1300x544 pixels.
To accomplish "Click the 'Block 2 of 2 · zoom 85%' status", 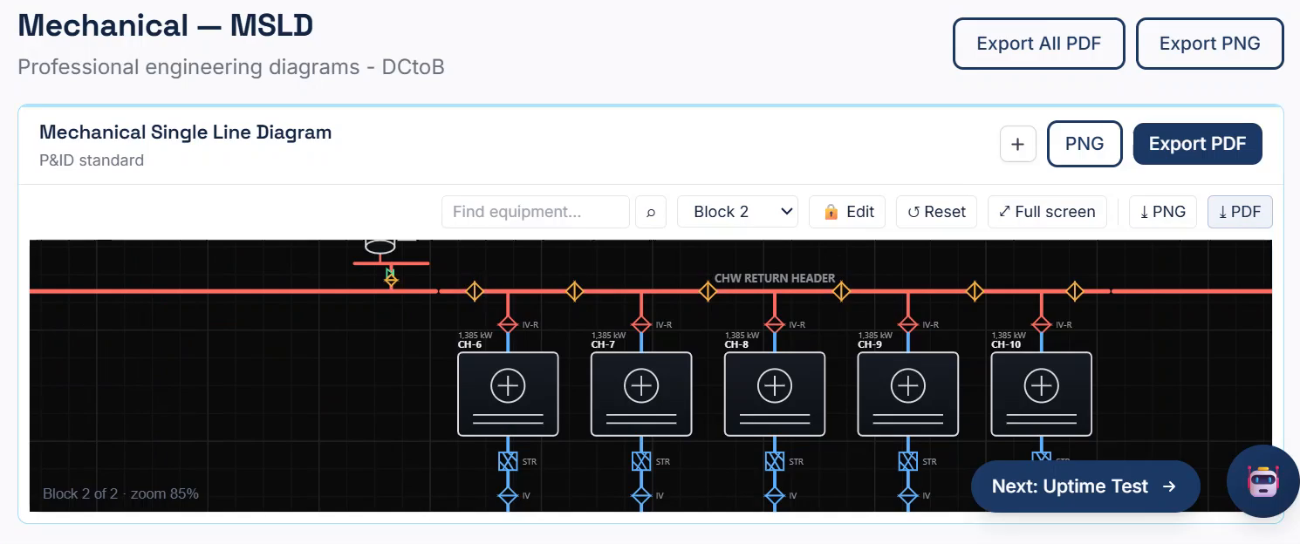I will [x=120, y=493].
